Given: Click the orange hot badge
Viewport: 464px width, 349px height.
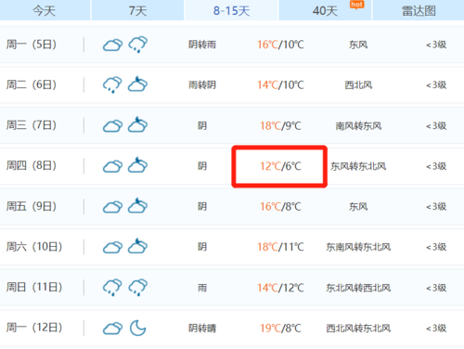Looking at the screenshot, I should point(356,5).
